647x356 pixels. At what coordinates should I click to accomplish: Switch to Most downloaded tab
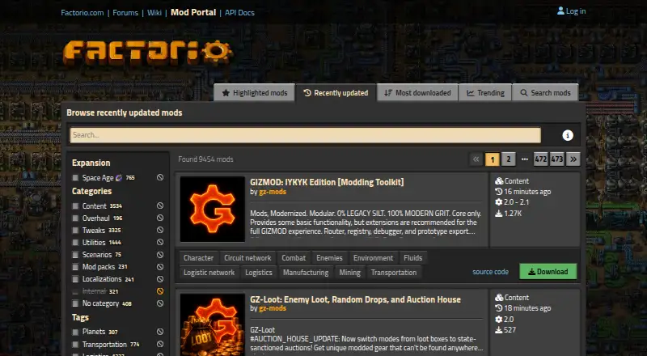pos(417,93)
